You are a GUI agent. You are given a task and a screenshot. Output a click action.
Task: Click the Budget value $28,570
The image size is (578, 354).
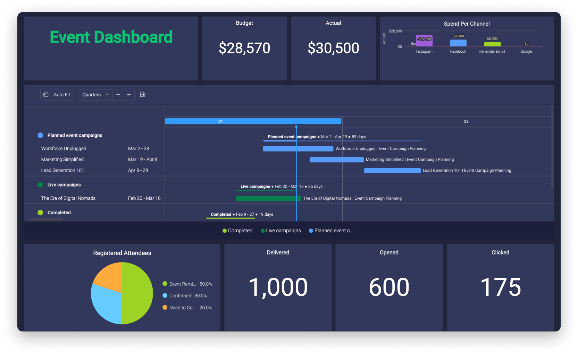click(x=244, y=48)
